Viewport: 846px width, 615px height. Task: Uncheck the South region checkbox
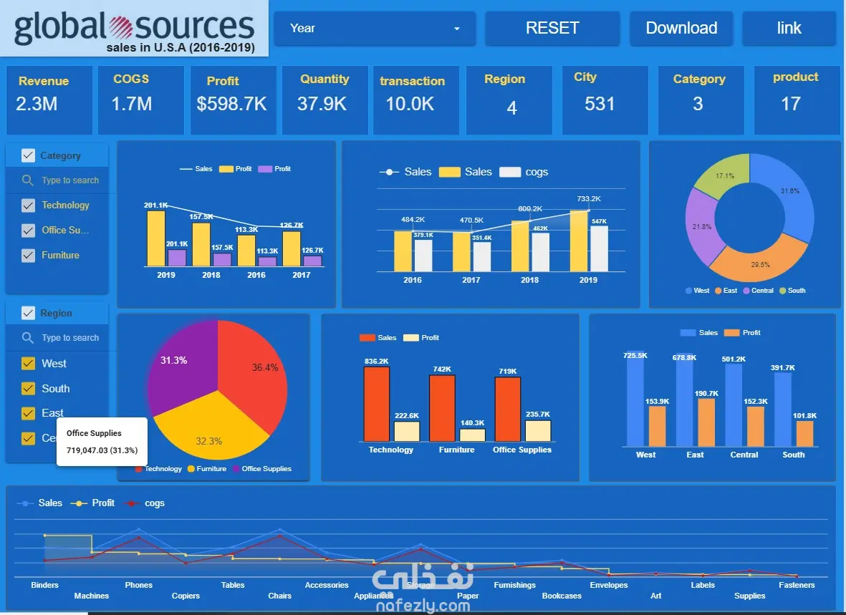click(28, 389)
